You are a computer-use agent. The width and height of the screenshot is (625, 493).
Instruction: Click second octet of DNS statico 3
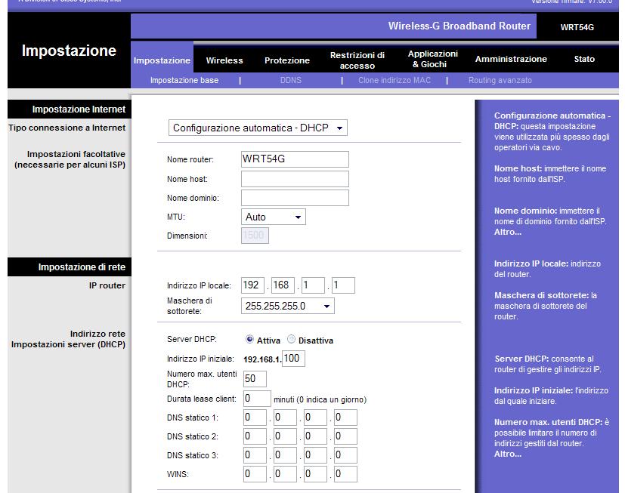[x=285, y=455]
